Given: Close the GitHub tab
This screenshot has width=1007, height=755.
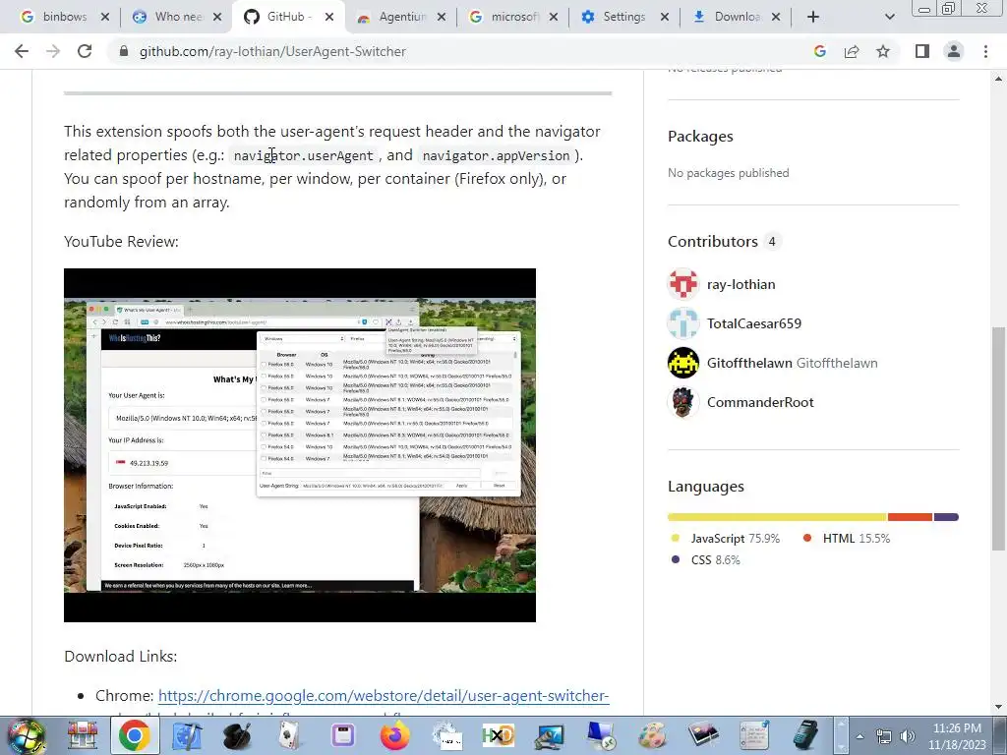Looking at the screenshot, I should (329, 17).
